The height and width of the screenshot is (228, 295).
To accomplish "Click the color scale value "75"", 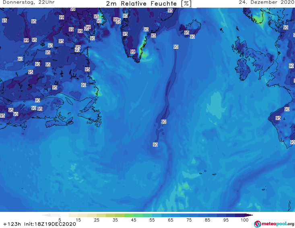I will pos(189,220).
